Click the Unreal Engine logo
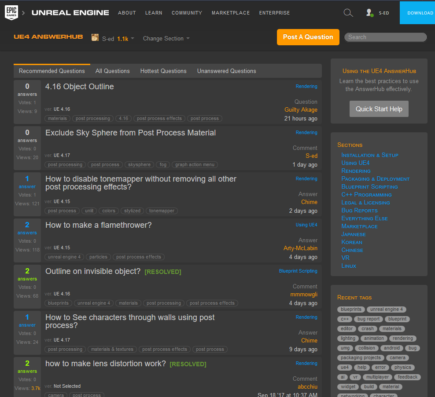435x397 pixels. 70,13
